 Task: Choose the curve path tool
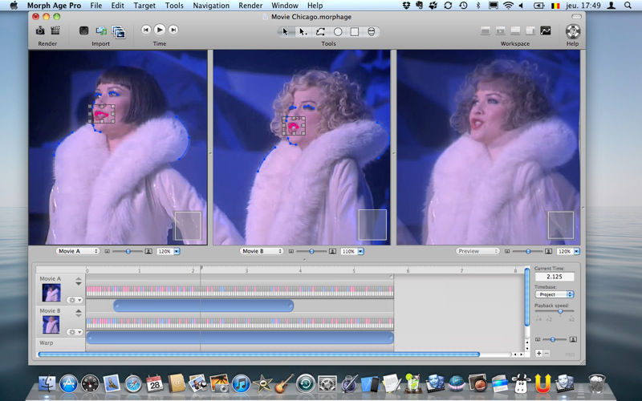pyautogui.click(x=320, y=31)
